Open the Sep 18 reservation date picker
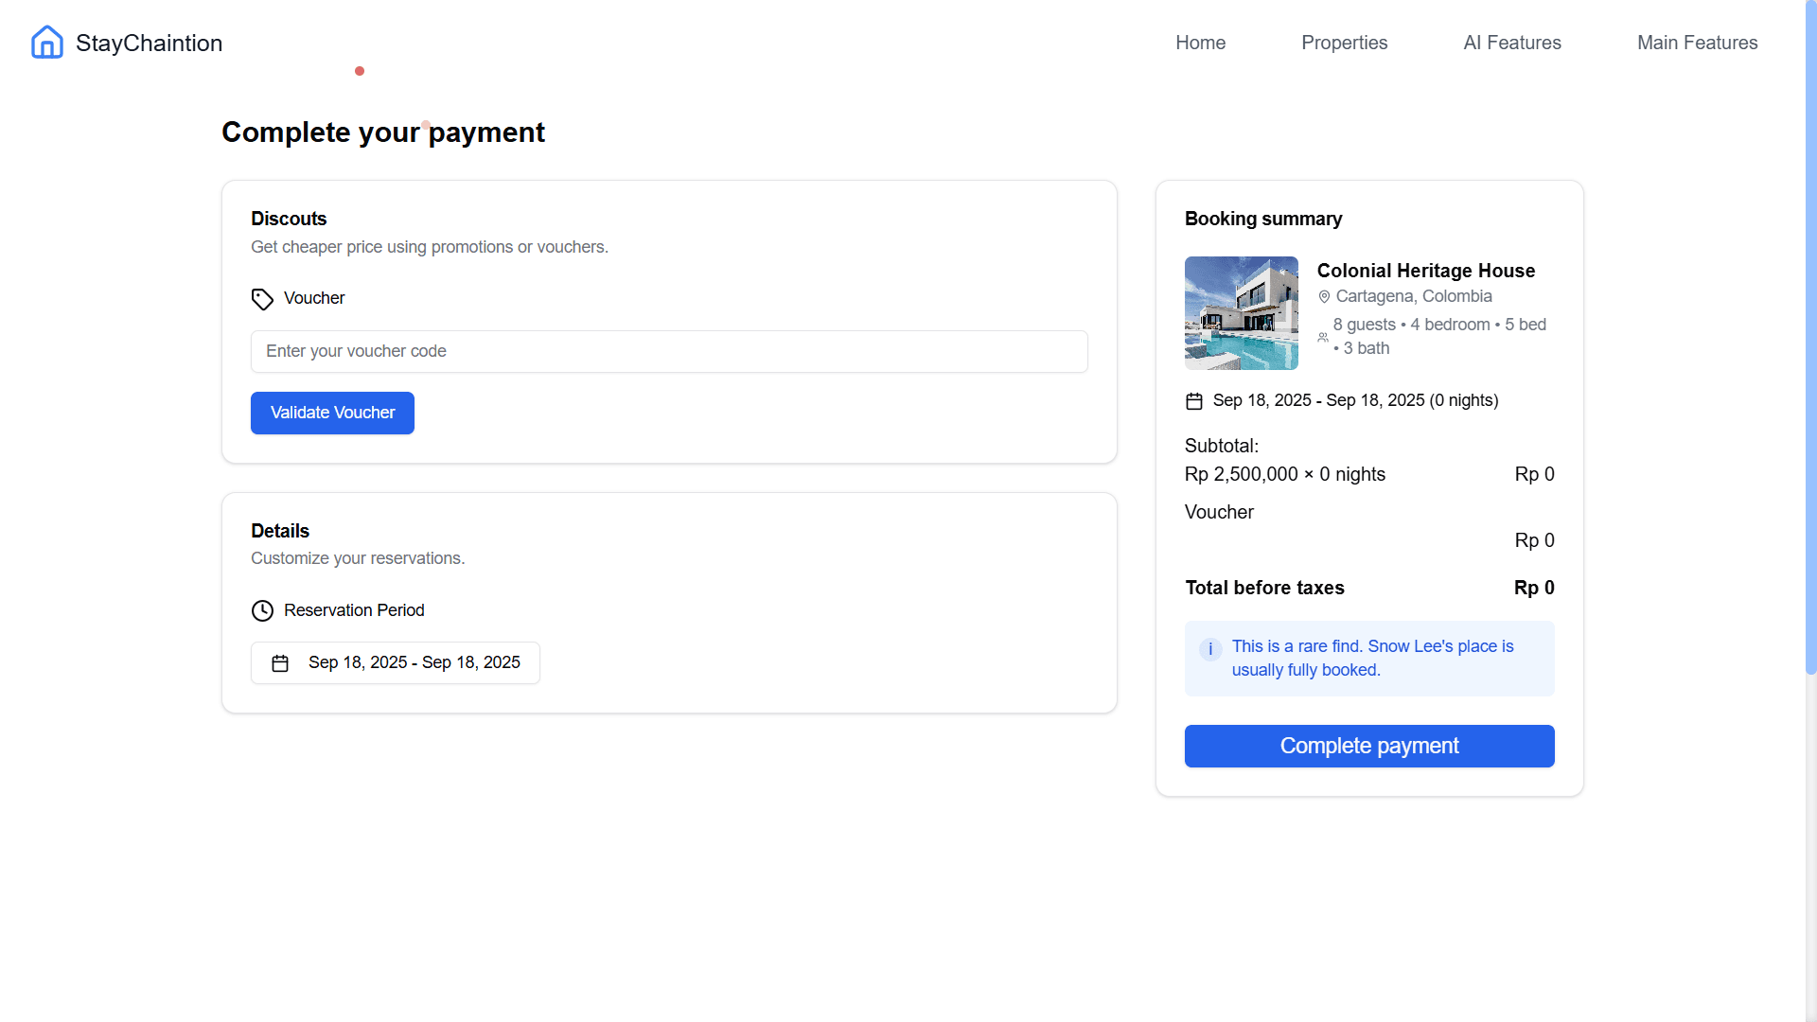 395,662
